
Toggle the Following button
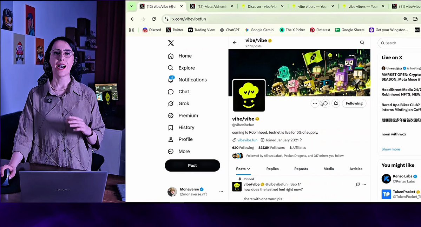[354, 103]
